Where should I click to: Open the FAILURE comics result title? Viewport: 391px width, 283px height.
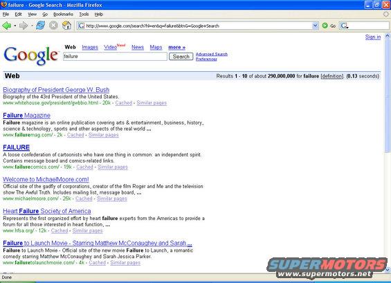coord(16,147)
